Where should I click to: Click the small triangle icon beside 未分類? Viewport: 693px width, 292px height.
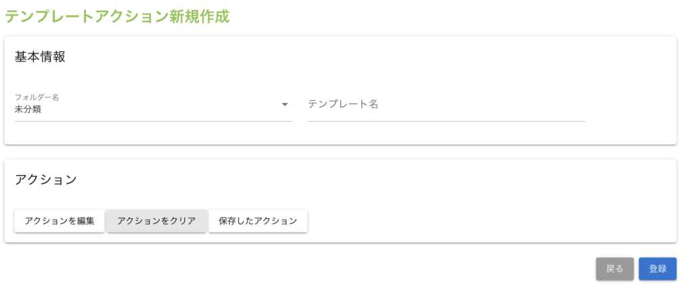[285, 104]
